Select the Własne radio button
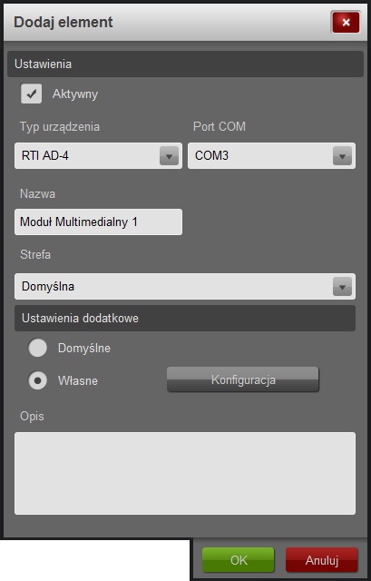 pos(38,380)
